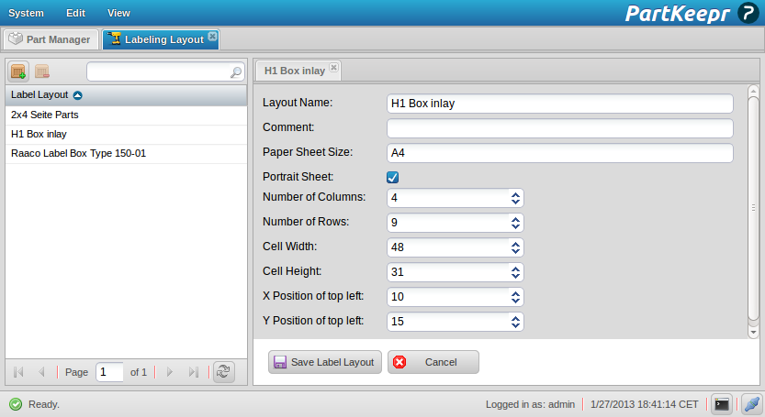Go to next page of layout list
Screen dimensions: 765x417
point(170,372)
